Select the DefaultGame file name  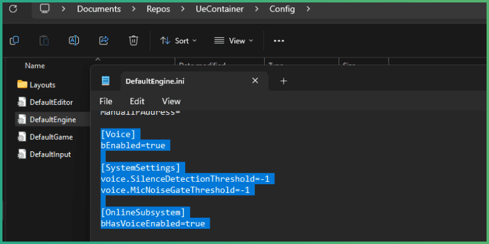click(x=51, y=137)
